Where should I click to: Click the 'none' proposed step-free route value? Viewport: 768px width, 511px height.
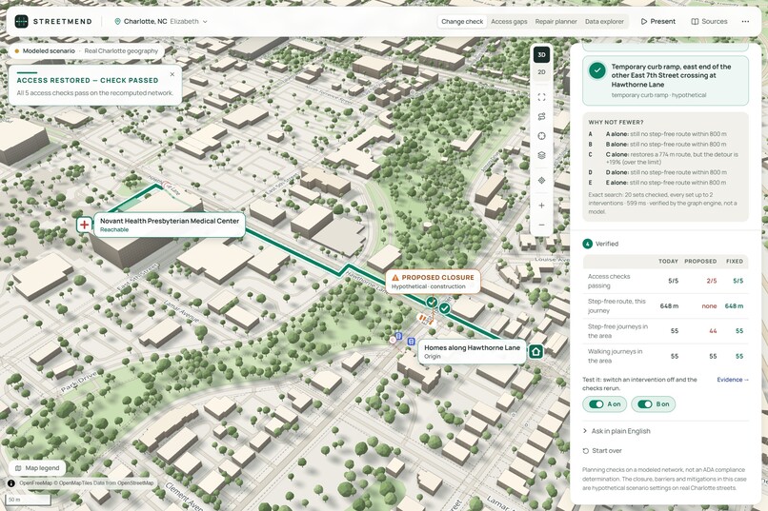(x=709, y=305)
